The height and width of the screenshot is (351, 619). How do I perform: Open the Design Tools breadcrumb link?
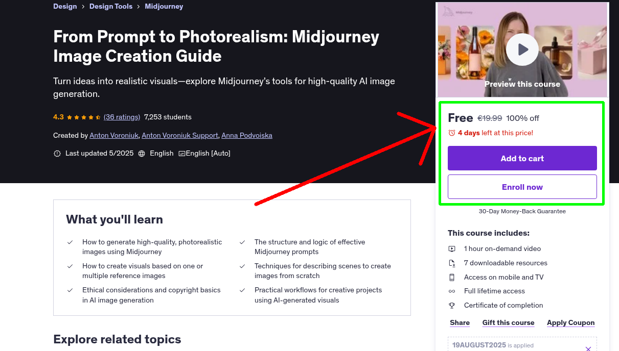point(111,6)
